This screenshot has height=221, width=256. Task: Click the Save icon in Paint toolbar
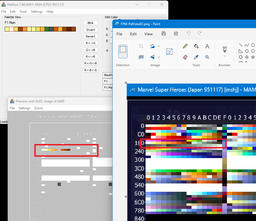[164, 34]
